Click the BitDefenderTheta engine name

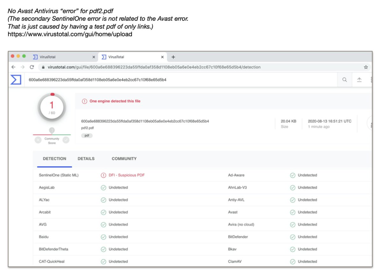pyautogui.click(x=53, y=249)
